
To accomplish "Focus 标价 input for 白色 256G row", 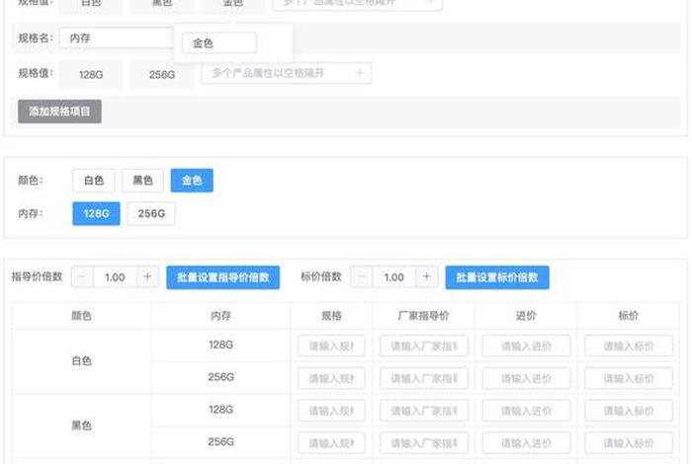I will (x=629, y=378).
